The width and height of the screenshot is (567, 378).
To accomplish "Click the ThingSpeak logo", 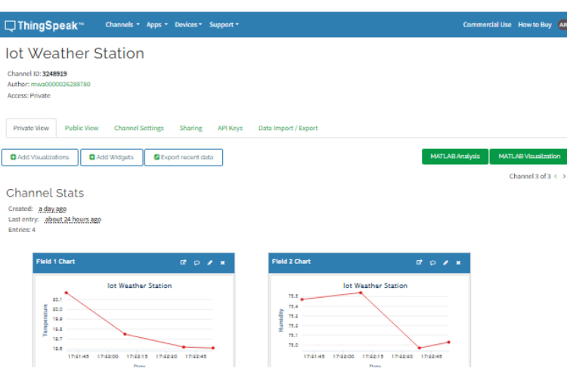I will (44, 25).
